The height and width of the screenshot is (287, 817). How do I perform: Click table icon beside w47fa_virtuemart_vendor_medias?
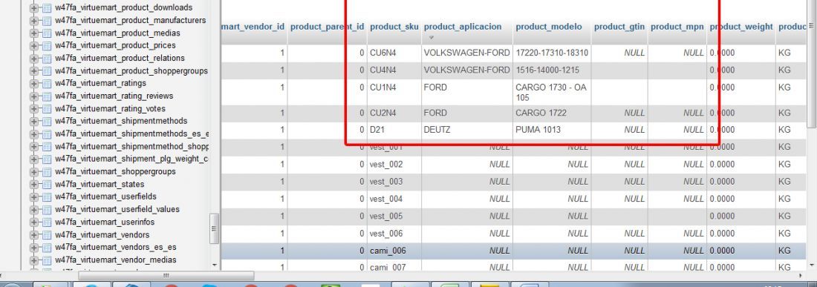point(46,260)
